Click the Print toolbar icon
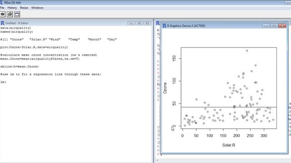This screenshot has width=291, height=163. [x=10, y=14]
